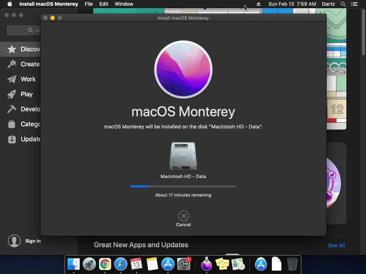
Task: Select Categories in App Store sidebar
Action: [x=20, y=124]
